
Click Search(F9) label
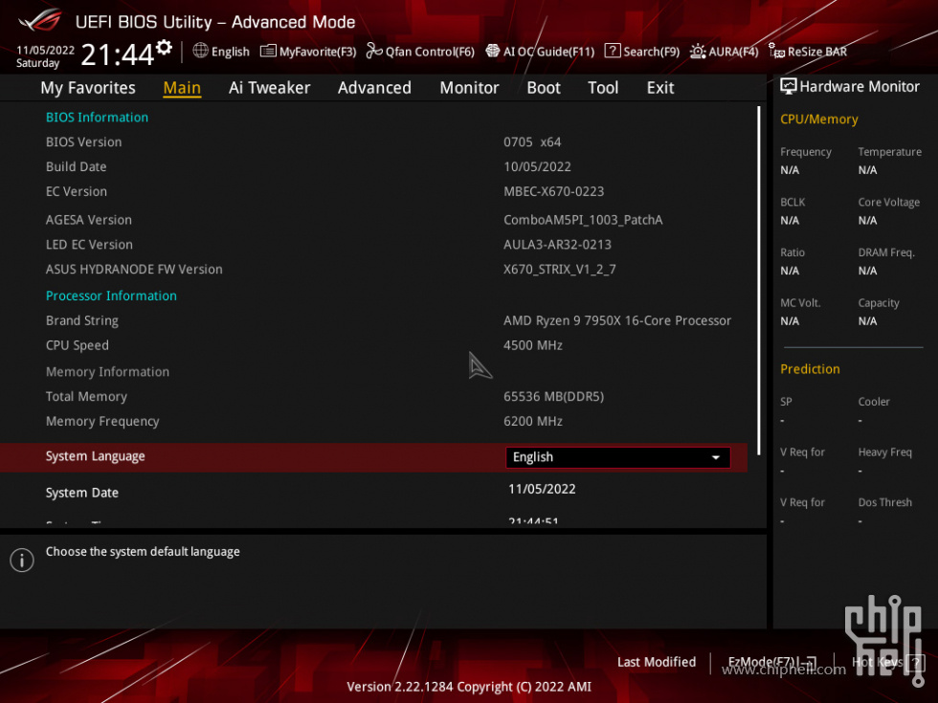tap(652, 52)
